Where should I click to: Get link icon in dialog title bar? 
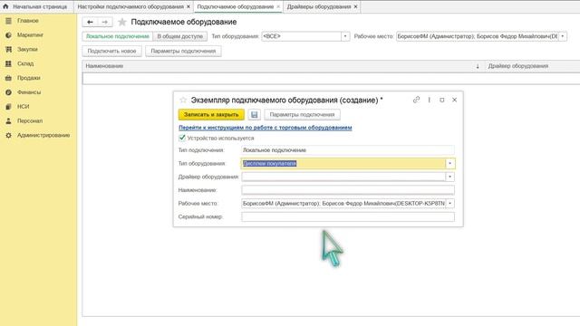pyautogui.click(x=417, y=100)
